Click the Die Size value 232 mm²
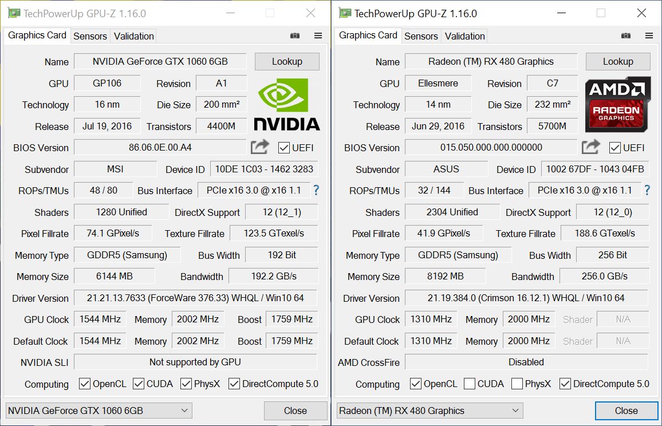Screen dimensions: 662x426 (x=552, y=104)
